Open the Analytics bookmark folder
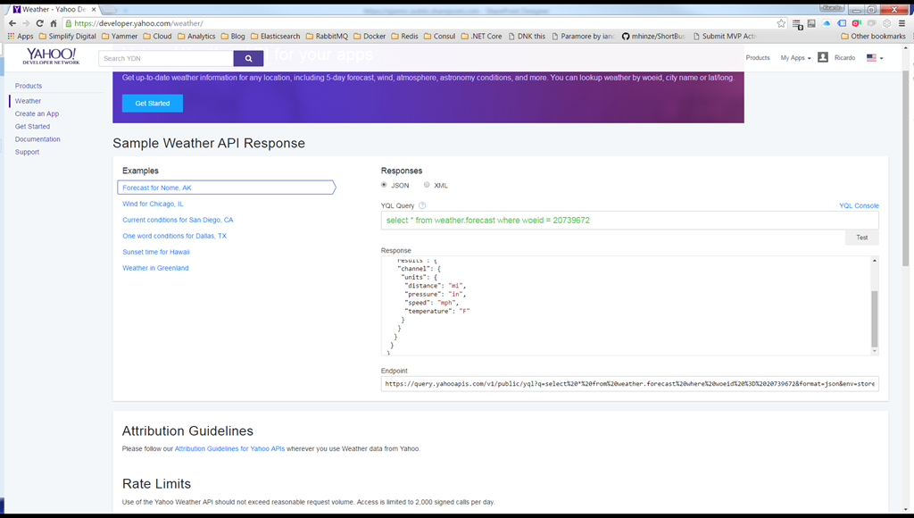This screenshot has height=518, width=914. 196,36
